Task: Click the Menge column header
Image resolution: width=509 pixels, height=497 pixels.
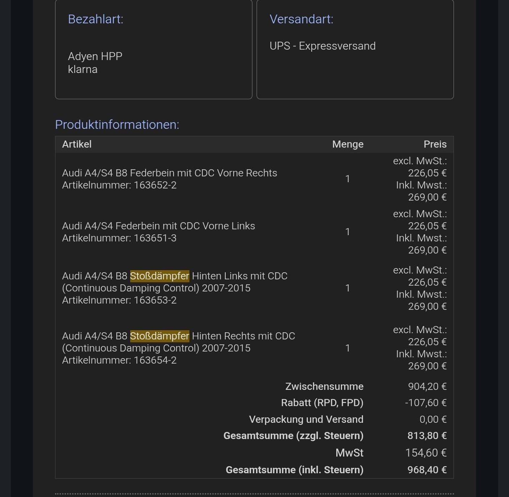Action: [x=348, y=144]
